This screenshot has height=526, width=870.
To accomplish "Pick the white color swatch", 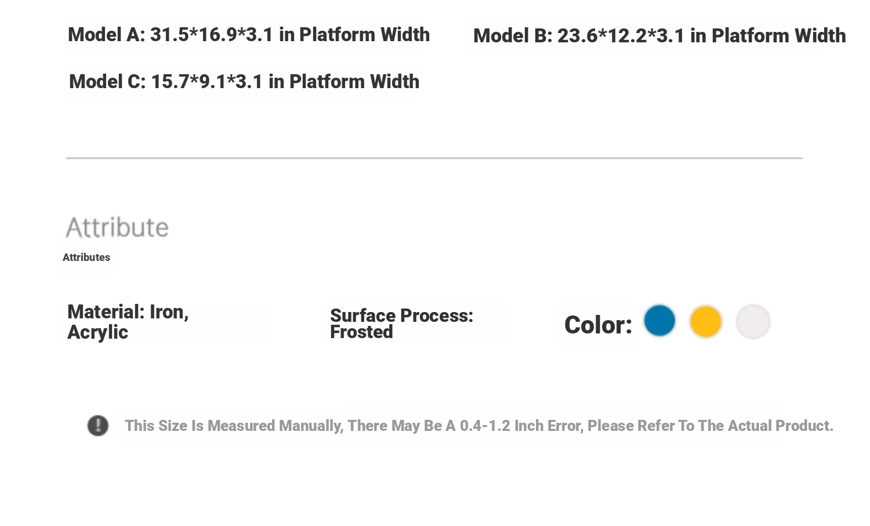I will click(753, 321).
